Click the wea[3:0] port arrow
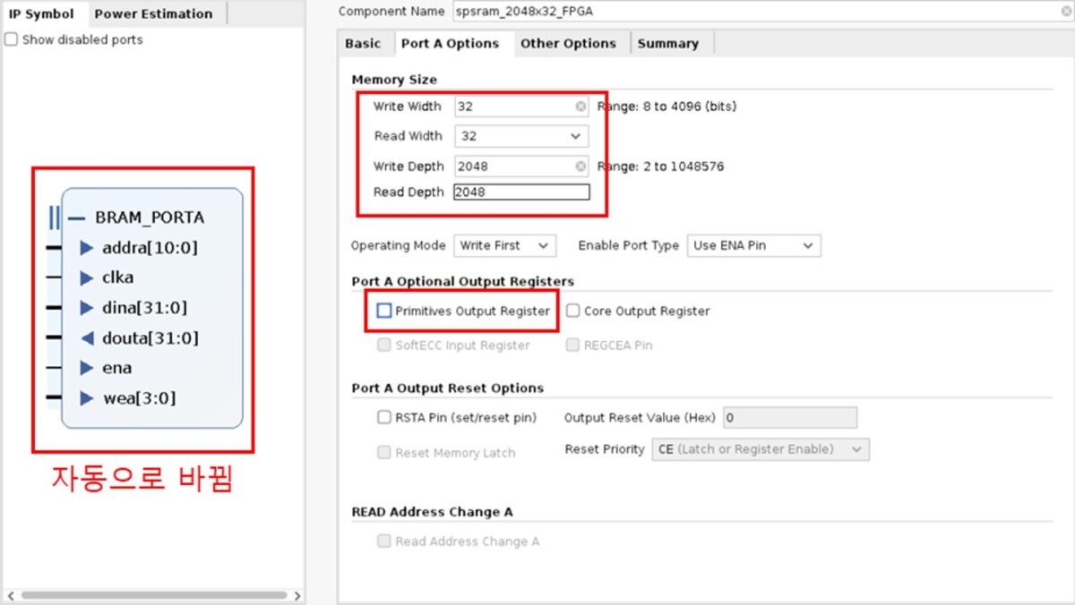 [86, 398]
